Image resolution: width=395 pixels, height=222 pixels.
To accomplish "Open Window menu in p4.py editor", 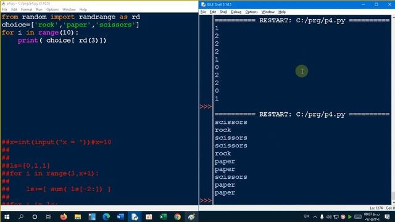I will pos(69,10).
